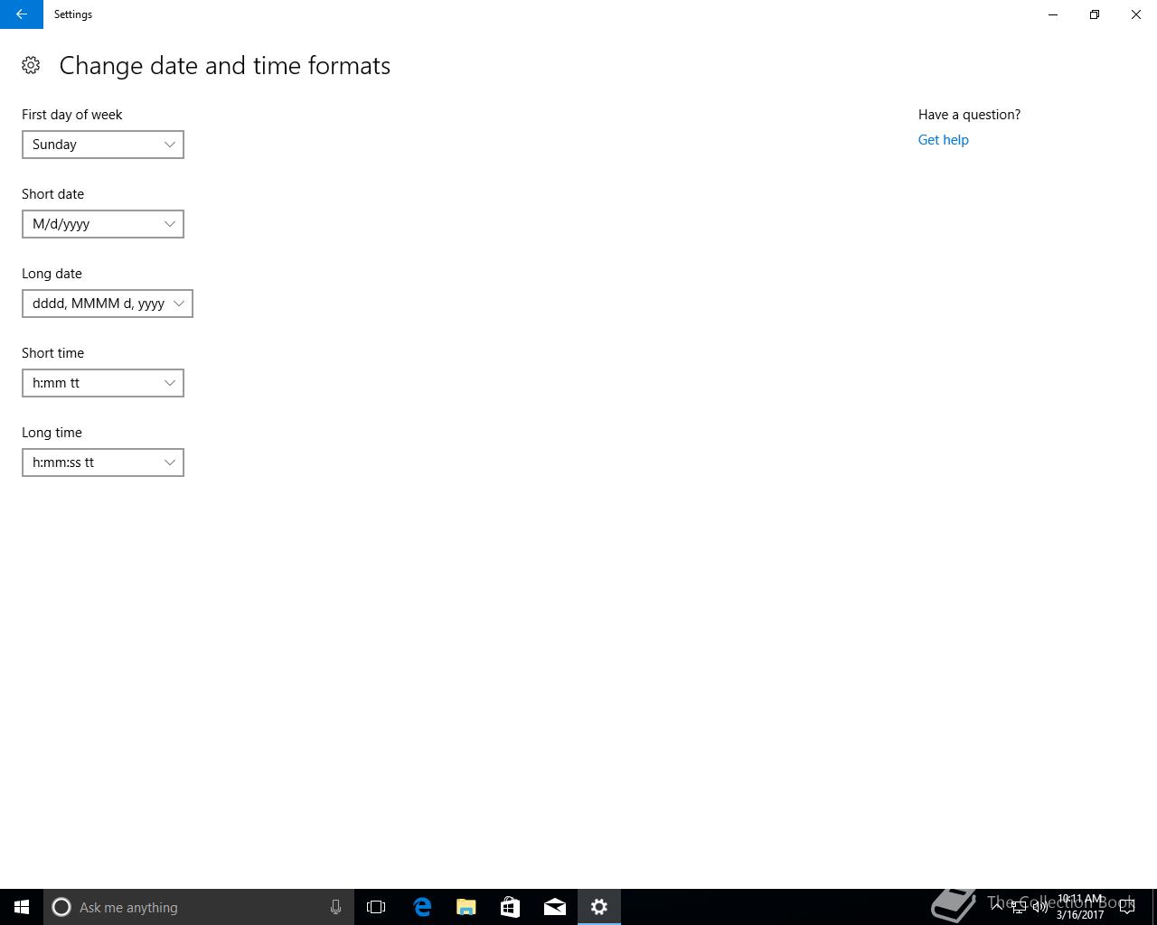Go back with the Settings back arrow
The width and height of the screenshot is (1157, 925).
tap(22, 14)
